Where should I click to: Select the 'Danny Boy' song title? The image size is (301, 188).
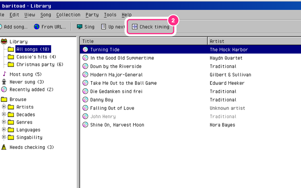(101, 100)
